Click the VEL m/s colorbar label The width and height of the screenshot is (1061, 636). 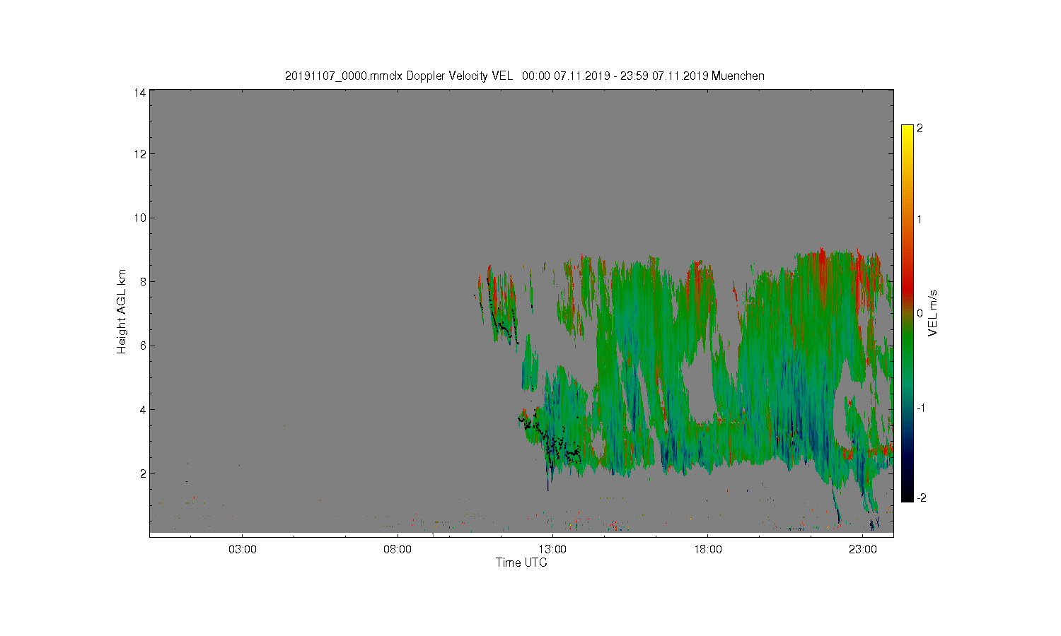coord(933,313)
